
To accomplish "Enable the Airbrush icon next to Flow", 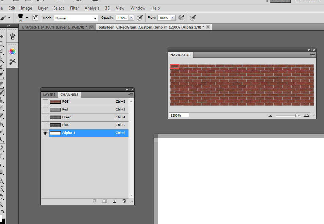I will 182,18.
